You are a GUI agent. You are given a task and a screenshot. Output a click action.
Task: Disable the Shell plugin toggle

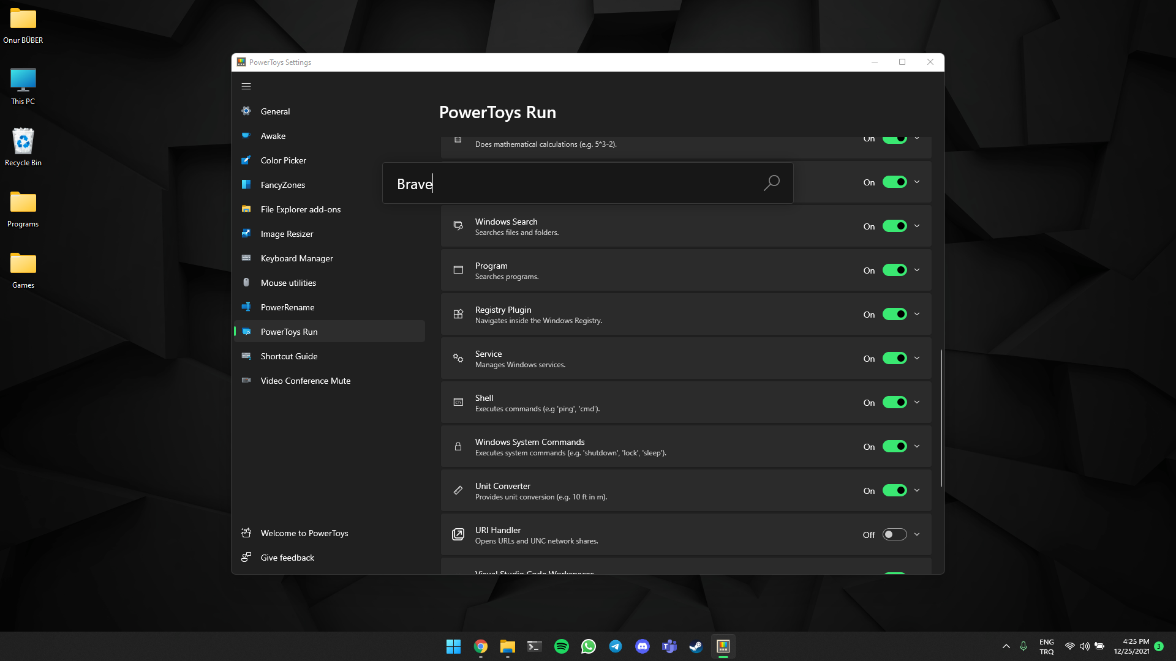[894, 402]
